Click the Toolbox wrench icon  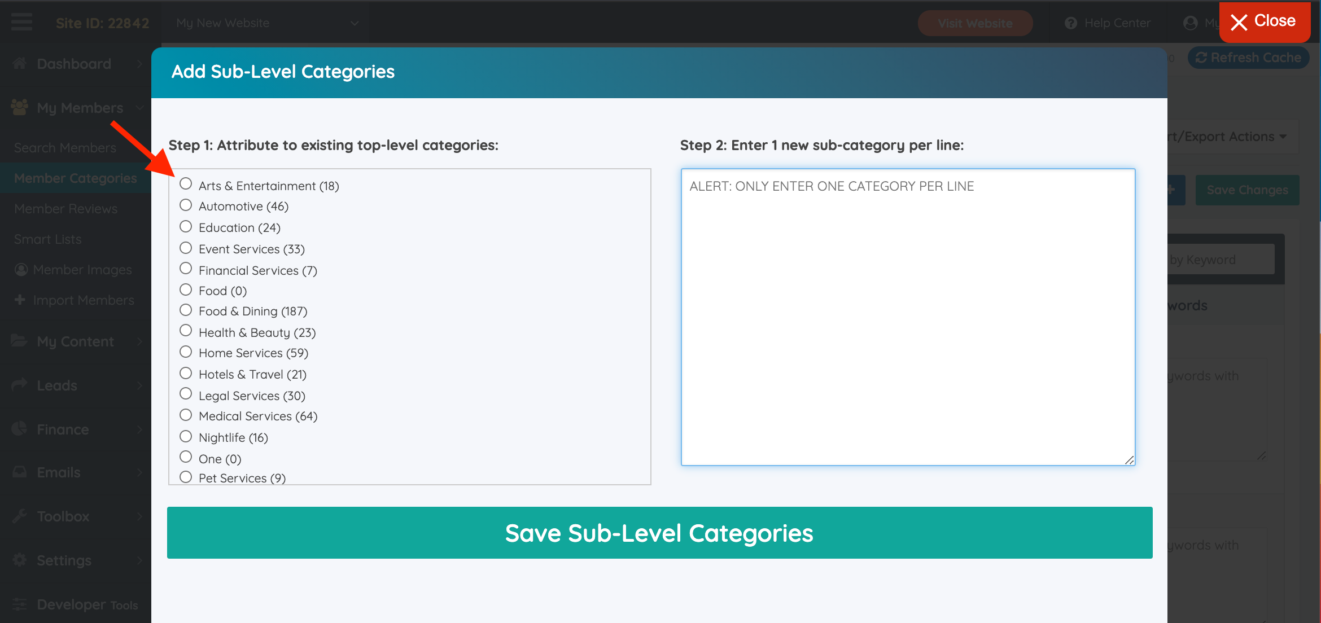[20, 516]
